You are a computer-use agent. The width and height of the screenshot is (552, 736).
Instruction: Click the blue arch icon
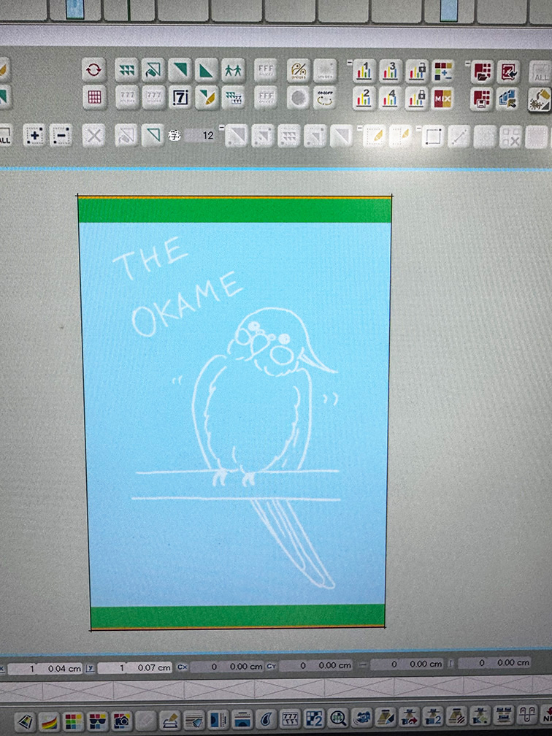point(242,719)
